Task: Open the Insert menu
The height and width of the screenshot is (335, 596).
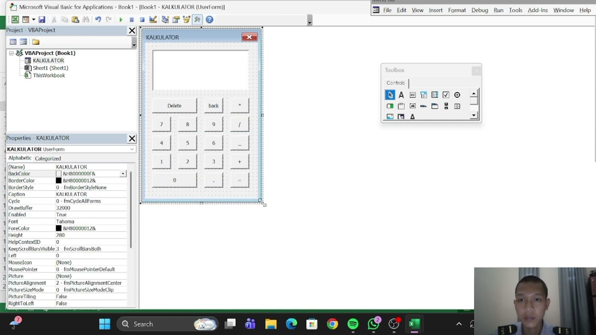Action: click(x=436, y=10)
